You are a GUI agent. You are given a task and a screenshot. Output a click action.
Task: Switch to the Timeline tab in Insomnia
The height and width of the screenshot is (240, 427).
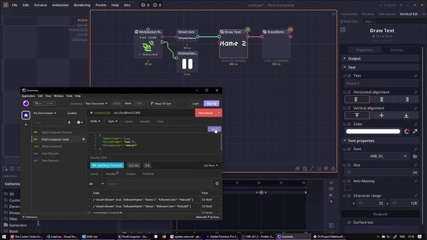[148, 173]
